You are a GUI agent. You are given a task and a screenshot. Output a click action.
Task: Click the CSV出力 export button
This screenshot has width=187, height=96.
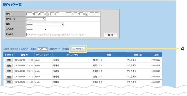click(78, 49)
